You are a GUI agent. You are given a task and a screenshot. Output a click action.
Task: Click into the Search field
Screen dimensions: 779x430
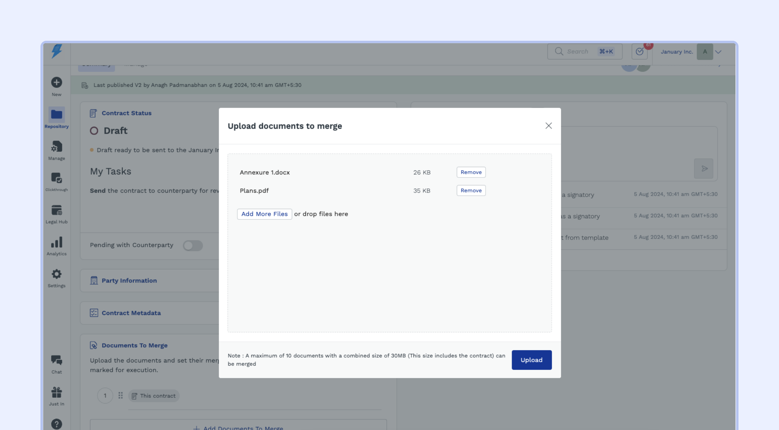coord(578,51)
